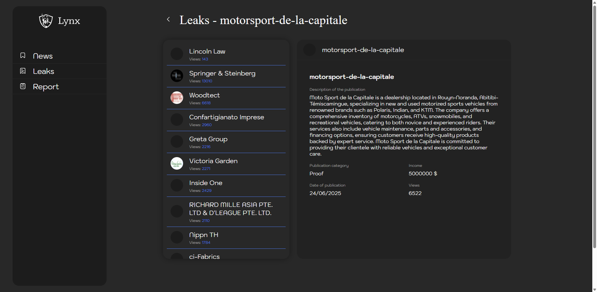Click the Lynx shield logo

(x=45, y=21)
